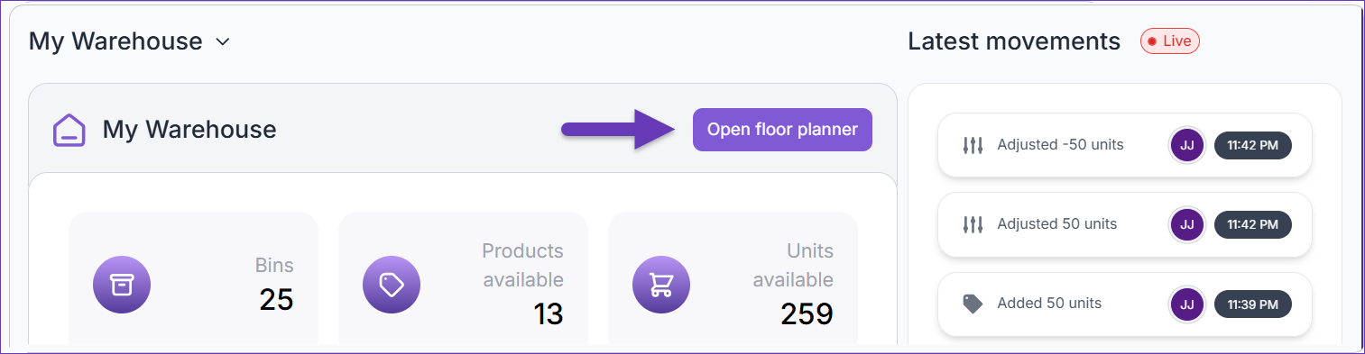Open the Adjusted -50 units movement card

(1124, 145)
